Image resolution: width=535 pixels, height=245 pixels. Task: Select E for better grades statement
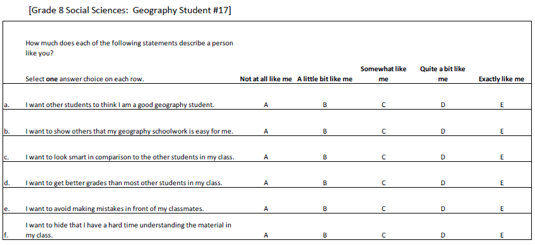pyautogui.click(x=502, y=183)
